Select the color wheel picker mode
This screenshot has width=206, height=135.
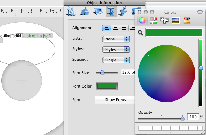(142, 21)
